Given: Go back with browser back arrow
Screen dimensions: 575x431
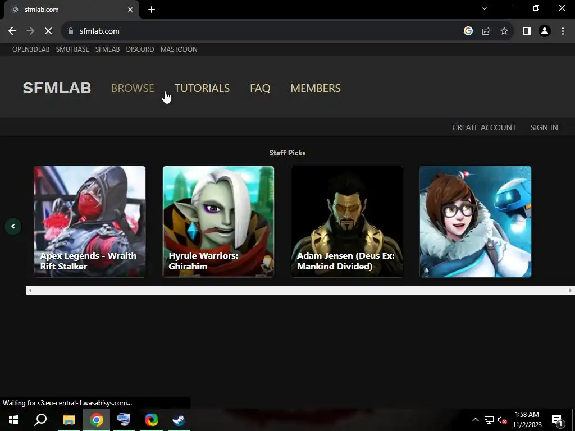Looking at the screenshot, I should 12,31.
